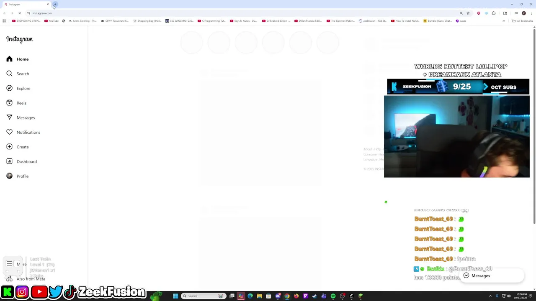The image size is (536, 301).
Task: Open Keys N Krates bookmark
Action: tap(244, 21)
